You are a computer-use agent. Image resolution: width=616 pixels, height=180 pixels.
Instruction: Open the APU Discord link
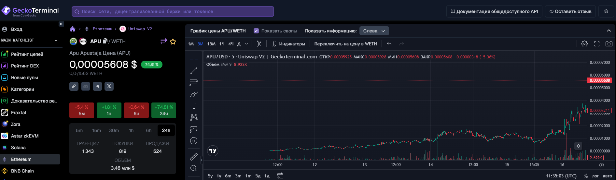[86, 86]
